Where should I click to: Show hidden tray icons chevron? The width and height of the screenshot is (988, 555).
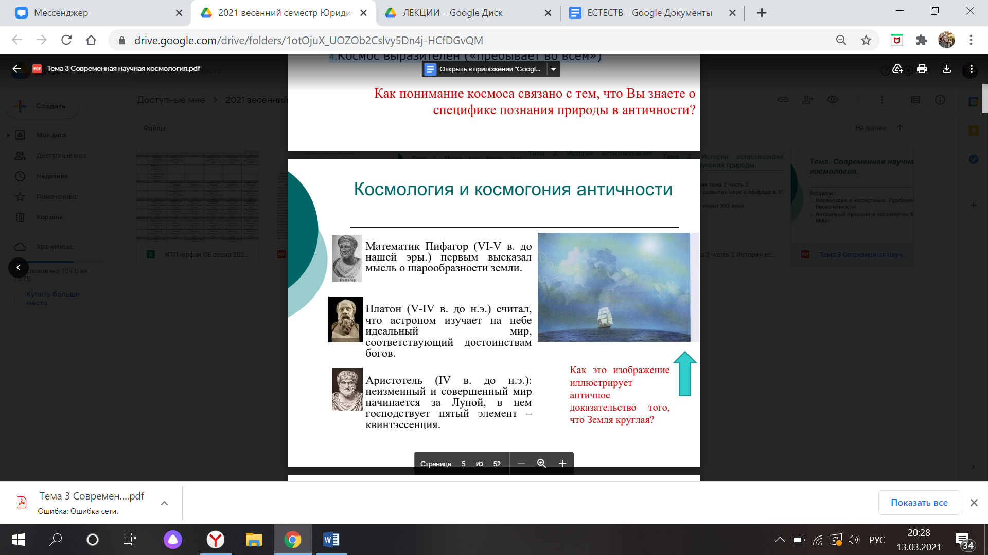[x=780, y=540]
